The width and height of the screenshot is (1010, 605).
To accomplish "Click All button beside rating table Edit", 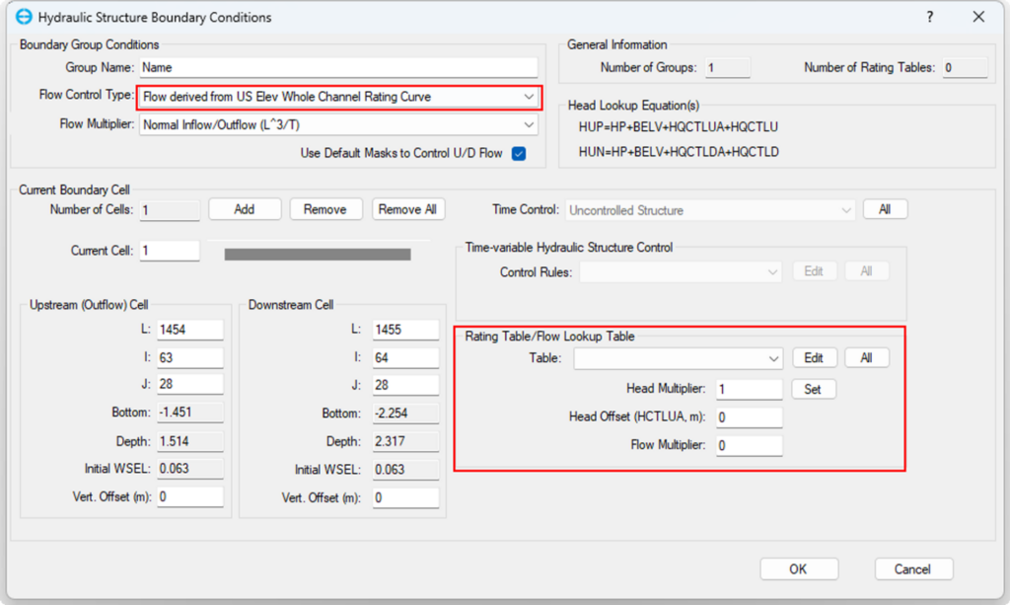I will click(x=866, y=358).
